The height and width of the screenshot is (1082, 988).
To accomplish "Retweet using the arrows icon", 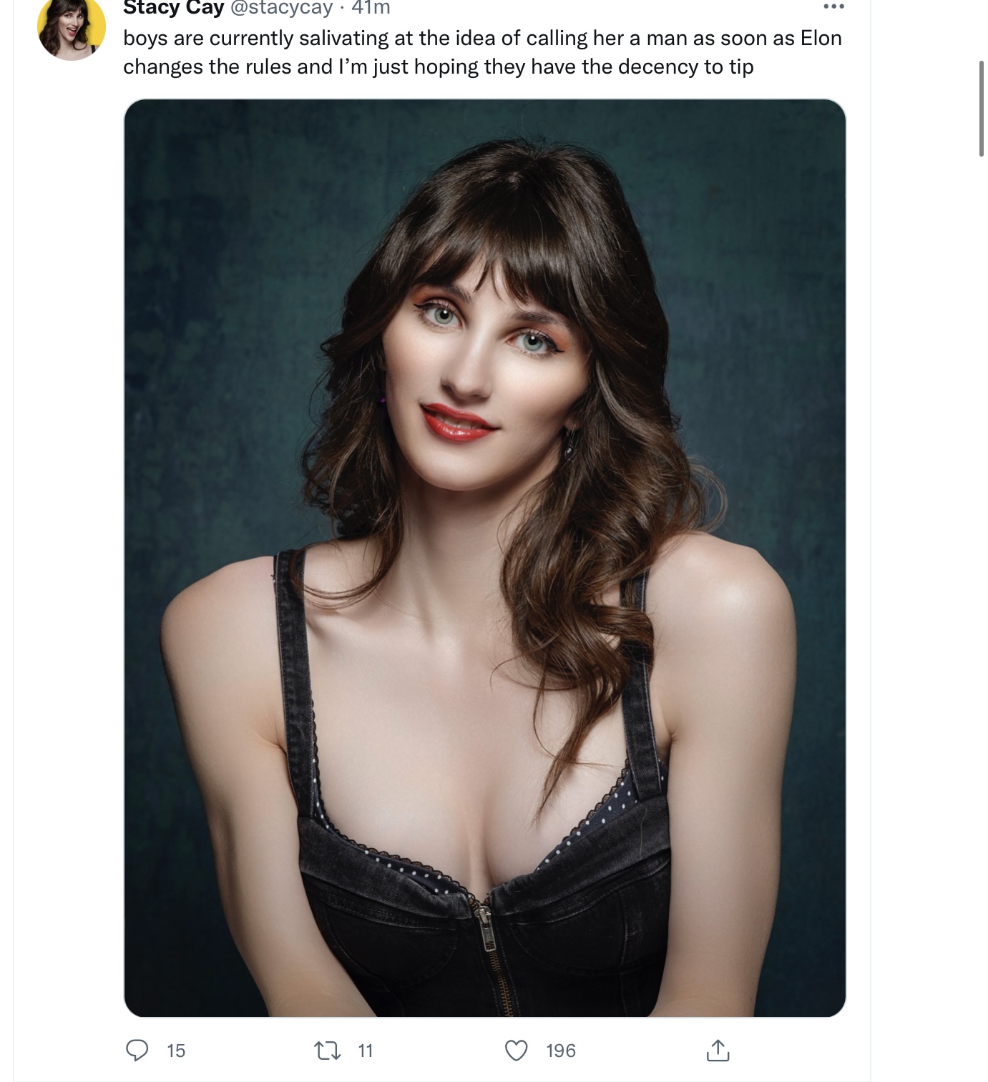I will tap(328, 1050).
